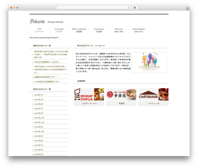This screenshot has width=198, height=168.
Task: Click the green macOS window zoom button
Action: coord(17,8)
